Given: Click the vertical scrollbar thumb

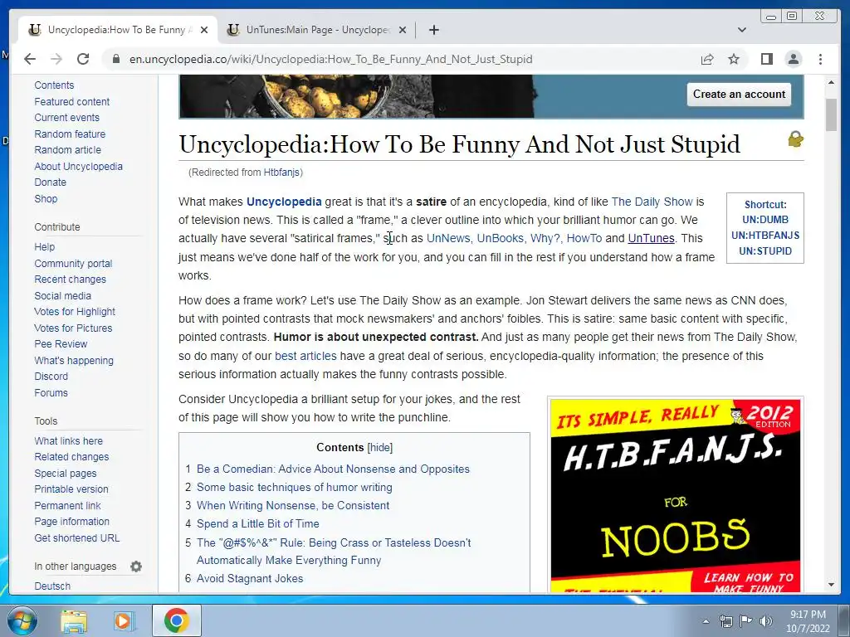Looking at the screenshot, I should pyautogui.click(x=831, y=114).
